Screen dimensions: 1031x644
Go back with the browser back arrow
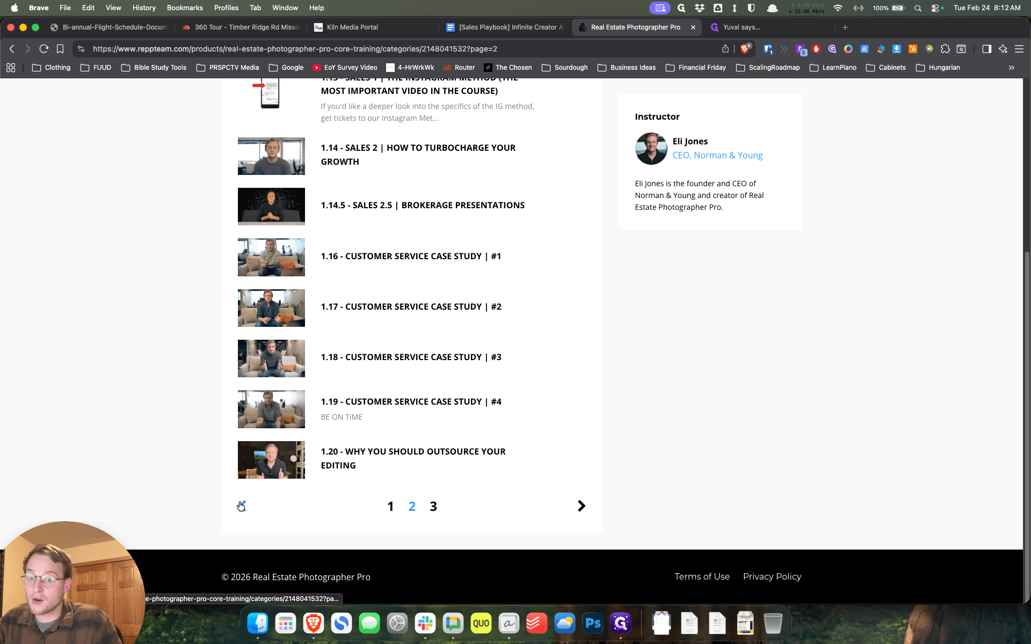tap(12, 49)
